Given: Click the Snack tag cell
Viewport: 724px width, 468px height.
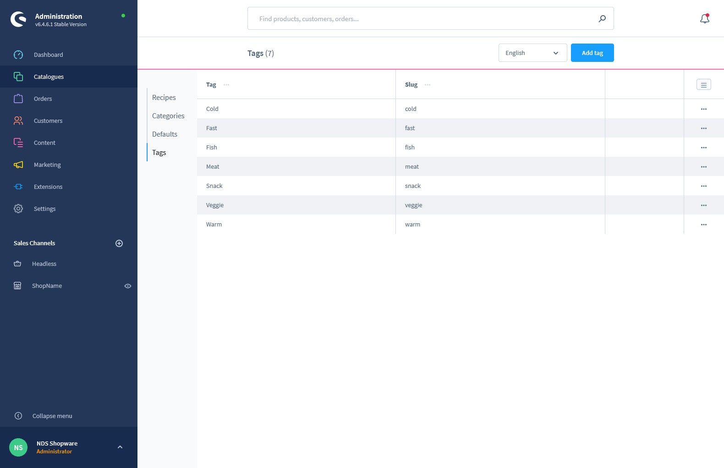Looking at the screenshot, I should tap(296, 186).
